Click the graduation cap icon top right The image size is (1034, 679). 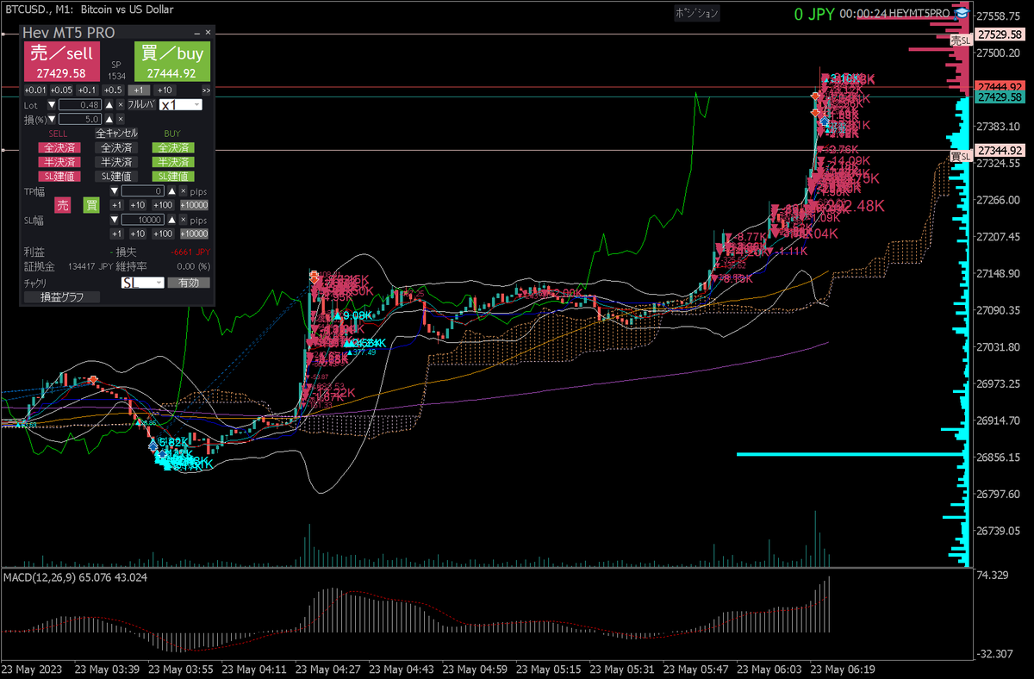(x=961, y=15)
